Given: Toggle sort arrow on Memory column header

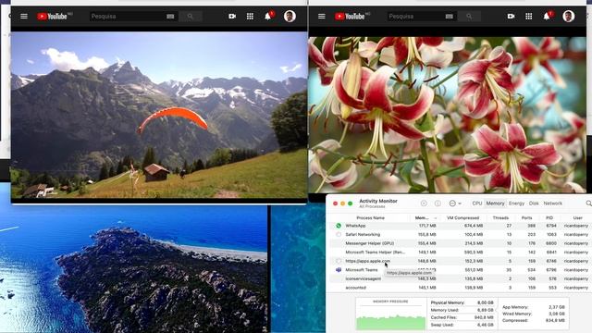Looking at the screenshot, I should 435,218.
